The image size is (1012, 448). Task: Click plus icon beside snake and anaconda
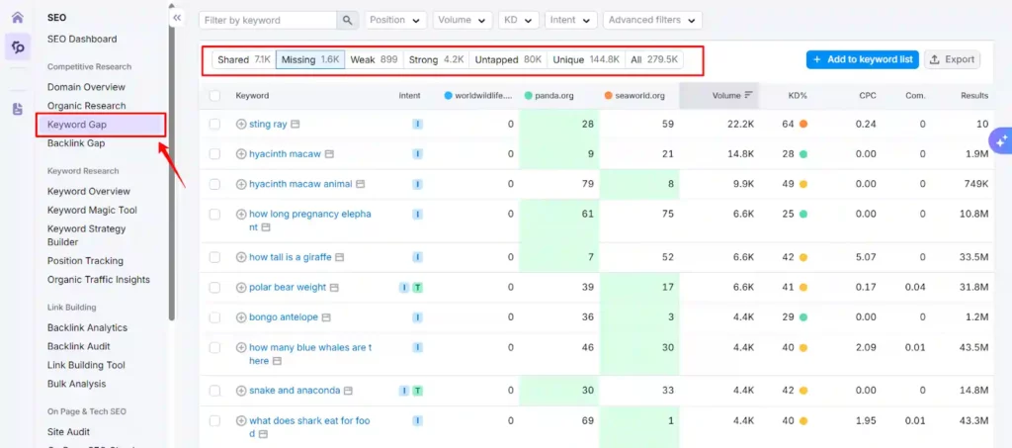click(241, 391)
